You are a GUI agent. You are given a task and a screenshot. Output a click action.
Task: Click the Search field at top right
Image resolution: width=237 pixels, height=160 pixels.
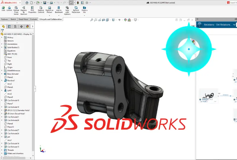tap(232, 3)
